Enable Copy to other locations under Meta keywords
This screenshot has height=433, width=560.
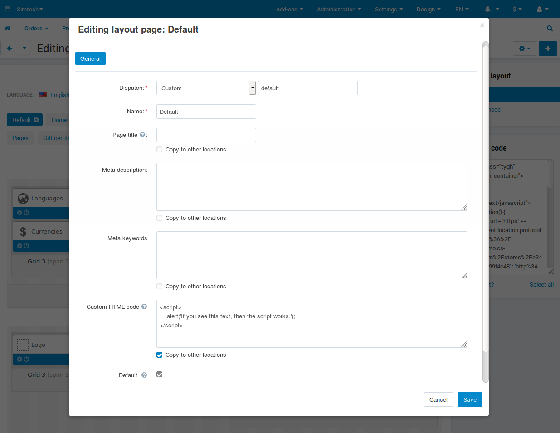click(x=160, y=287)
